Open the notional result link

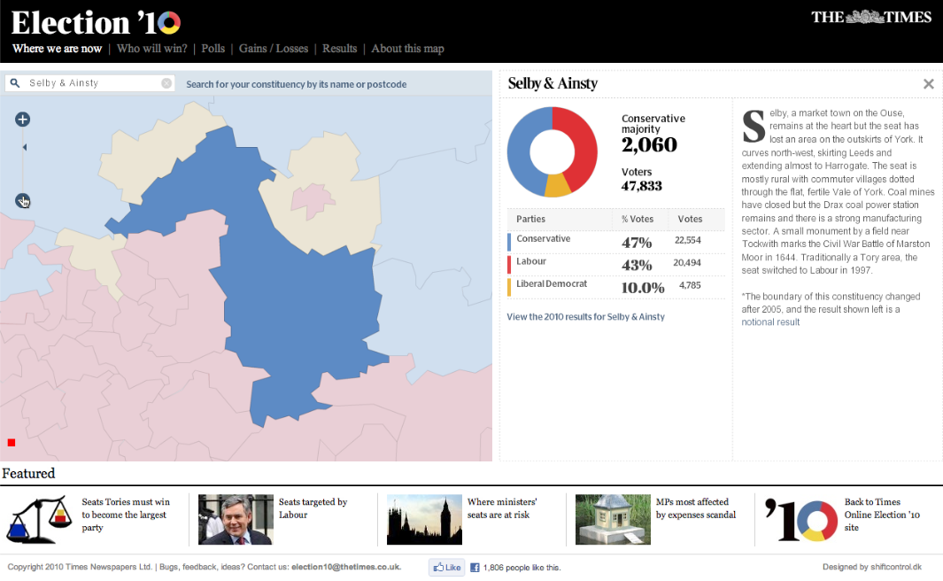pos(770,322)
